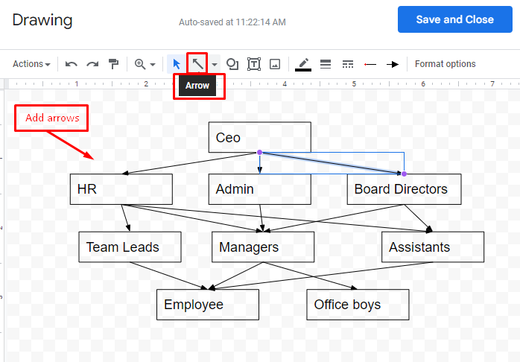This screenshot has height=362, width=520.
Task: Click the purple handle at Board Directors
Action: (x=404, y=174)
